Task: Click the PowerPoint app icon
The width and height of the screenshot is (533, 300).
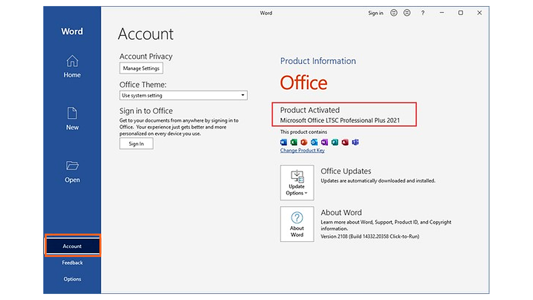Action: click(304, 142)
